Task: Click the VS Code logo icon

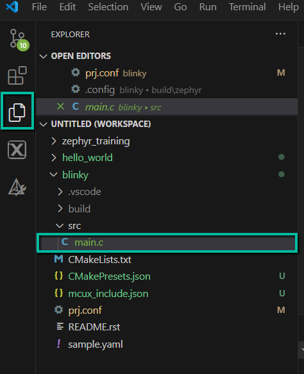Action: [x=12, y=6]
